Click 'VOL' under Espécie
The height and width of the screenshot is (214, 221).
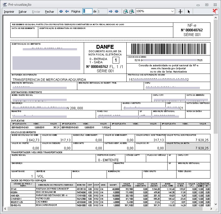[40, 176]
